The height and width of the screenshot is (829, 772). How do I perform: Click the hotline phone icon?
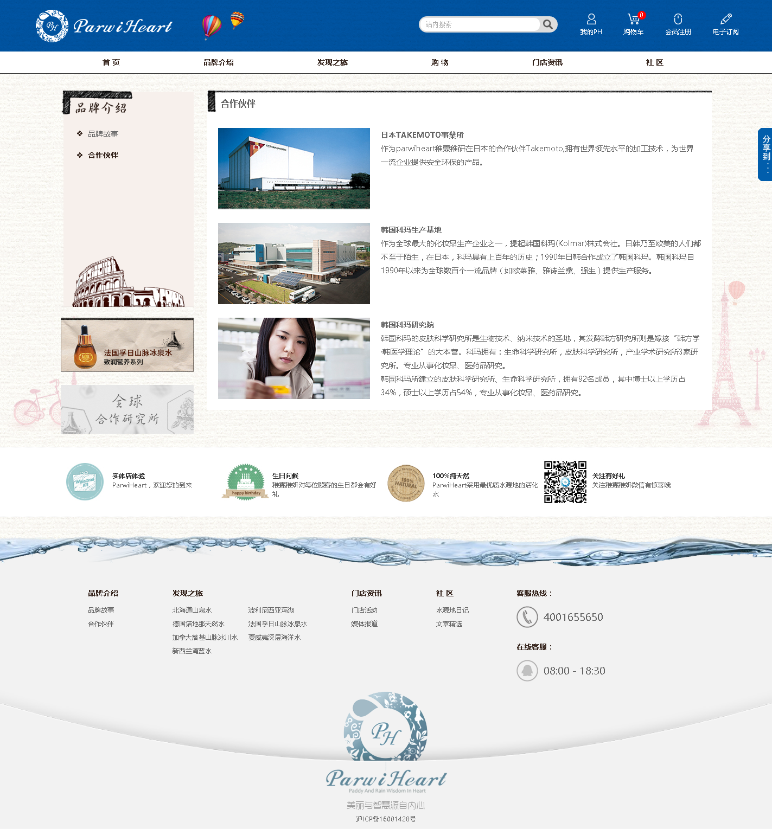click(527, 617)
